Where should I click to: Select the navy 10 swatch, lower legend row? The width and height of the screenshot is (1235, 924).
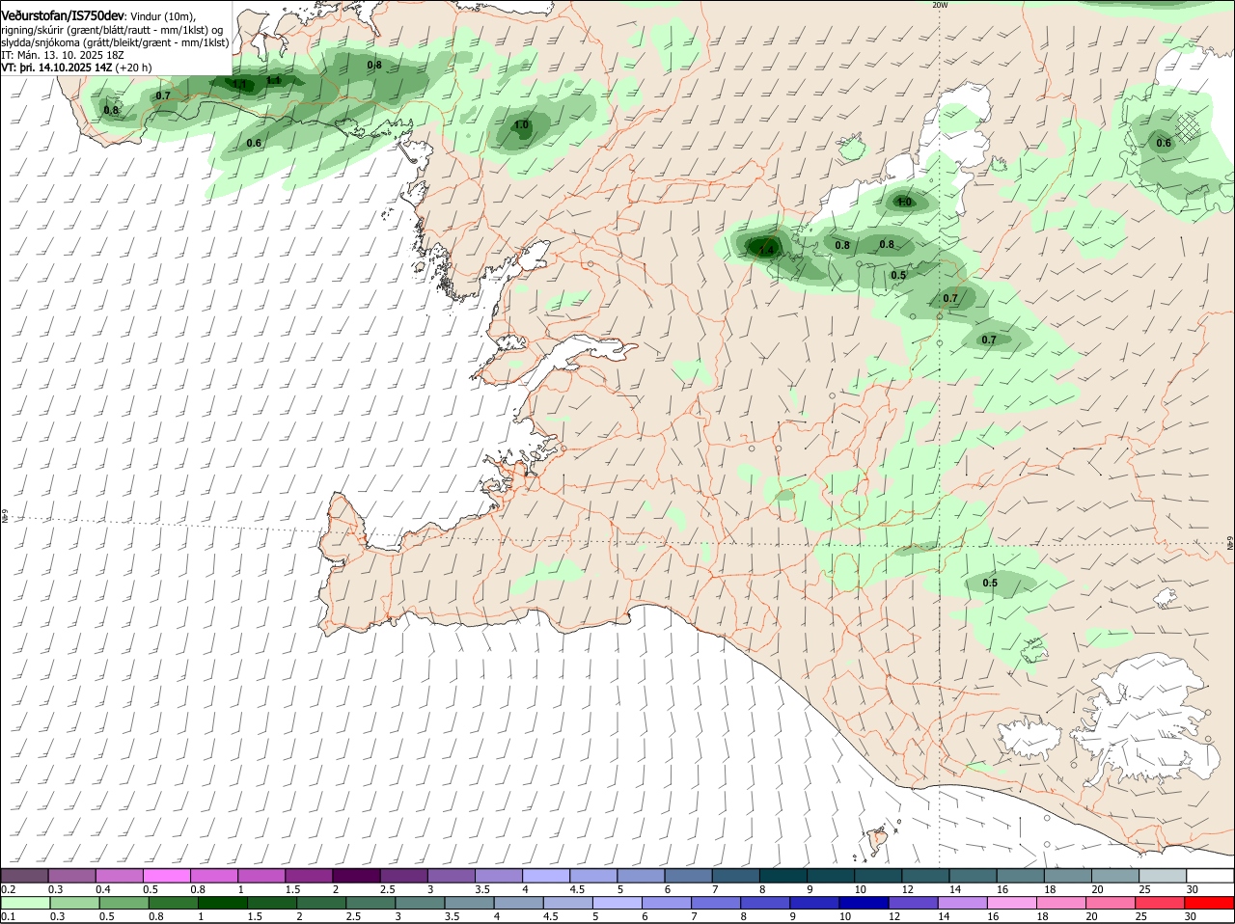tap(864, 903)
